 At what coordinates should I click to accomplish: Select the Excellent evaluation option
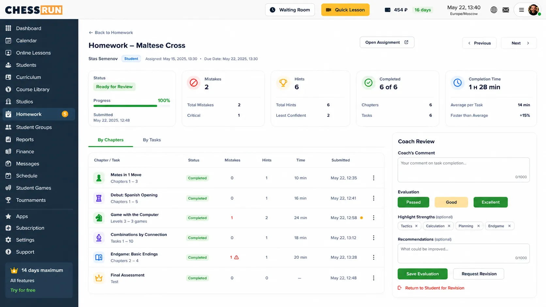click(490, 202)
